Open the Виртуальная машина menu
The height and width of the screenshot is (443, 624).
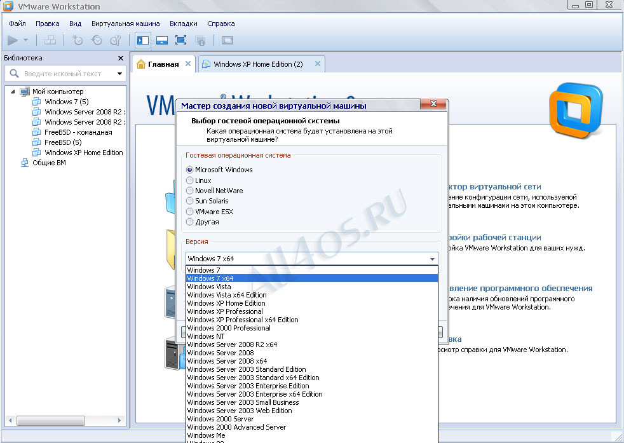125,24
